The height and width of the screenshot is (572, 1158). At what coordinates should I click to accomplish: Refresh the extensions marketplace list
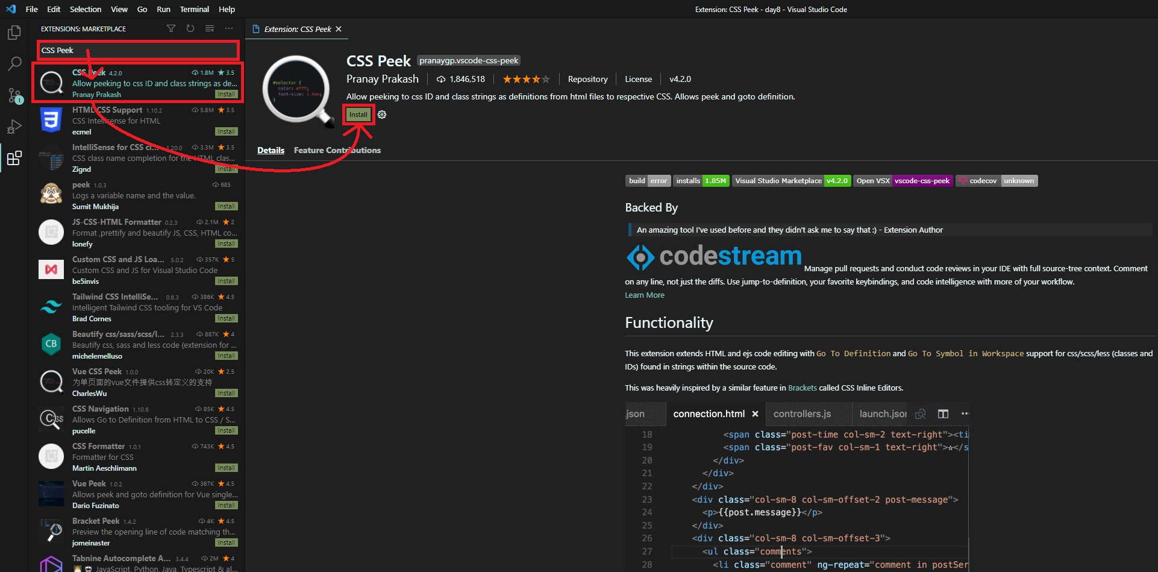tap(190, 28)
